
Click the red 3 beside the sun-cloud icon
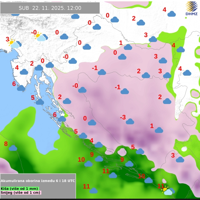tap(7, 39)
